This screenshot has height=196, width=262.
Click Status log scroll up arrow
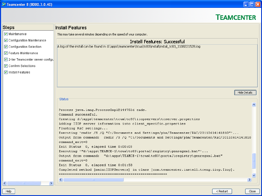254,105
